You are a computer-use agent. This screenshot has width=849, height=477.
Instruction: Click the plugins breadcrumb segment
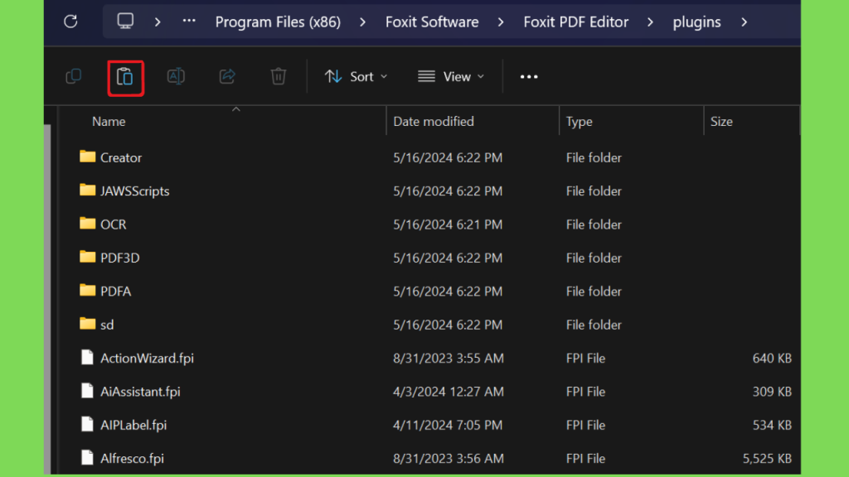696,22
